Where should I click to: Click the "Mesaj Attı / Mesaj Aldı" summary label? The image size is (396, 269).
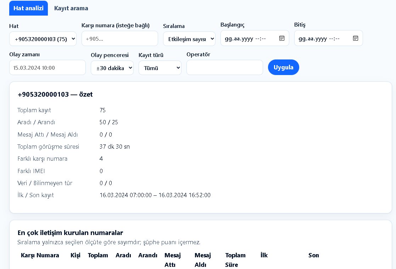(48, 134)
